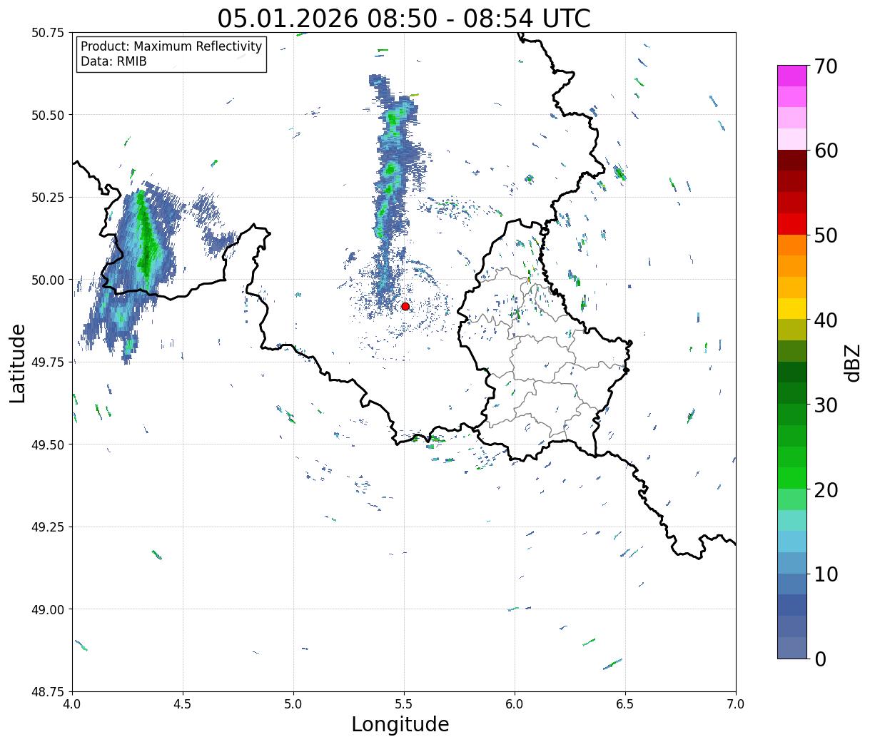Click the 'Product: Maximum Reflectivity' label
This screenshot has height=742, width=870.
(x=171, y=46)
